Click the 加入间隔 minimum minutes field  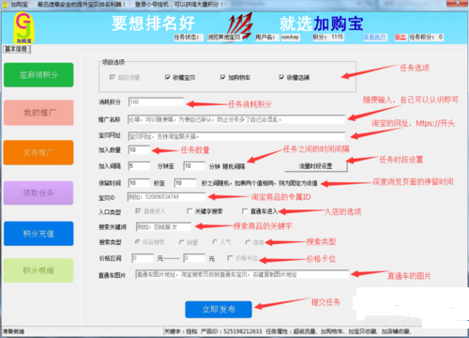tap(139, 166)
